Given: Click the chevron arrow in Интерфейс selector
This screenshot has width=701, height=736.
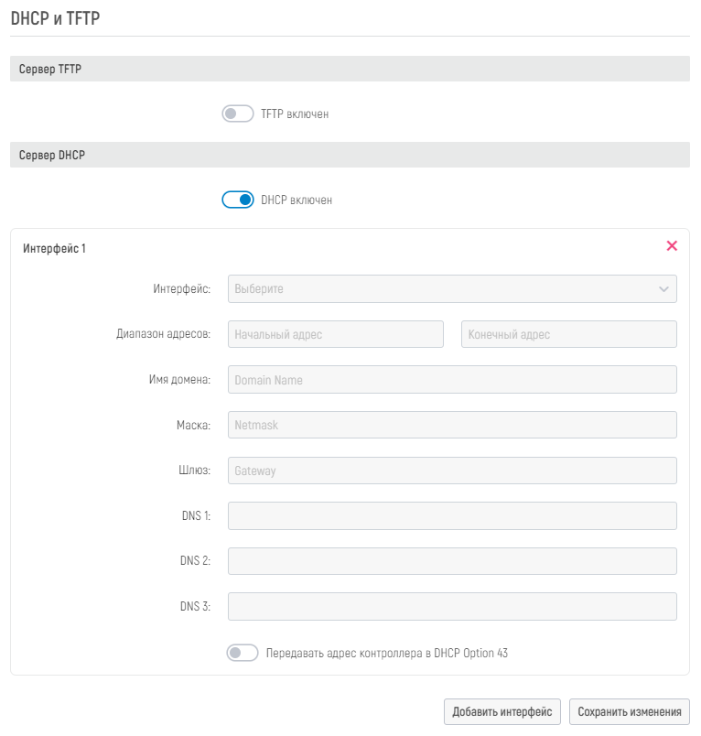Looking at the screenshot, I should click(663, 289).
